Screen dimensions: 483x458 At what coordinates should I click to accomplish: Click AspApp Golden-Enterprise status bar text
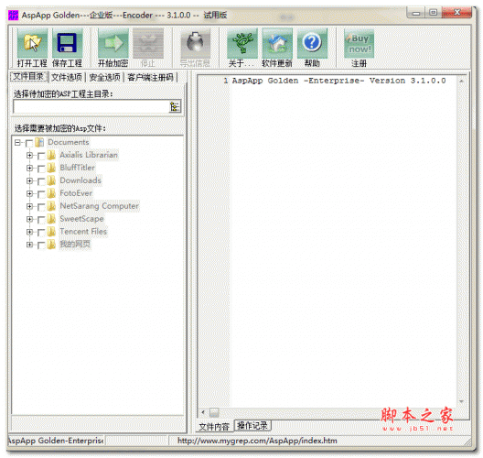point(56,441)
